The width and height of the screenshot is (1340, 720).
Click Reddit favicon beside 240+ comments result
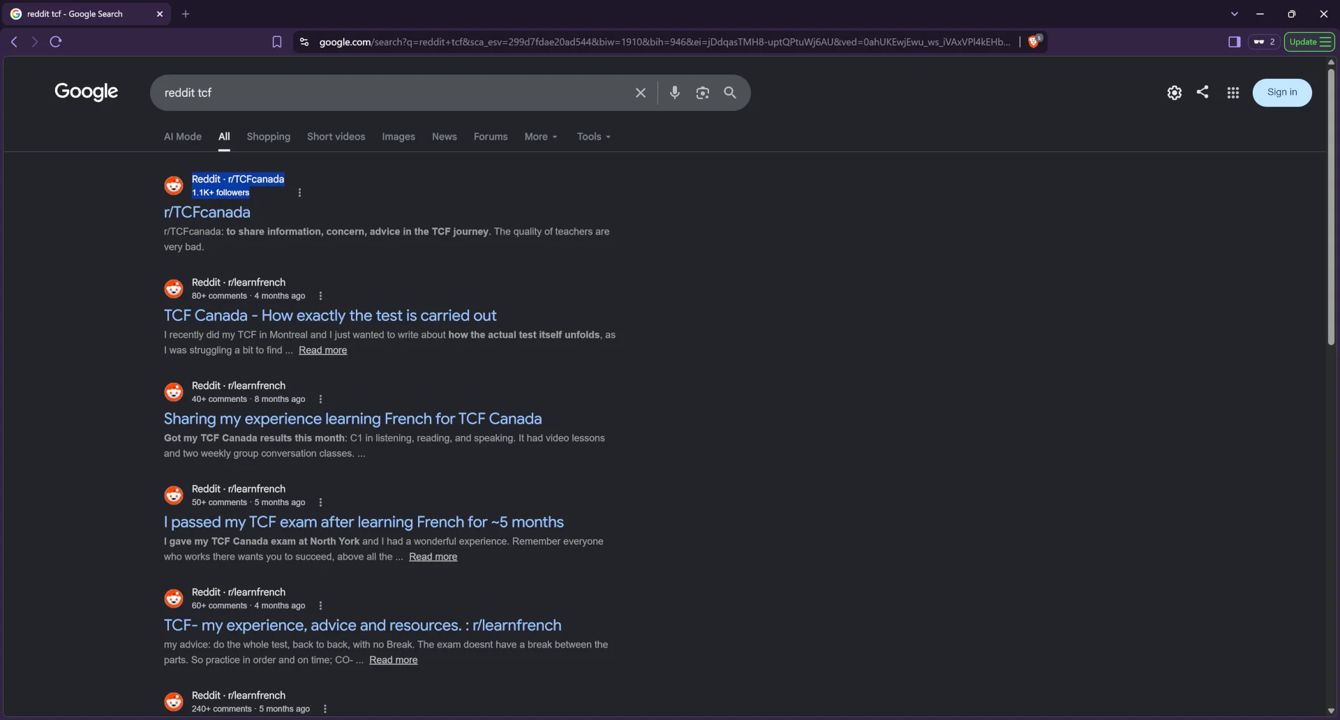point(174,702)
